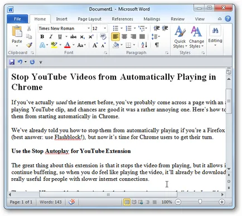
Task: Sort text with the A-Z icon
Action: [144, 45]
